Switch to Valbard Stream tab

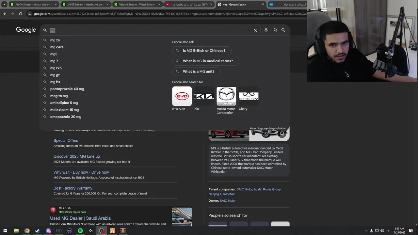pyautogui.click(x=137, y=5)
